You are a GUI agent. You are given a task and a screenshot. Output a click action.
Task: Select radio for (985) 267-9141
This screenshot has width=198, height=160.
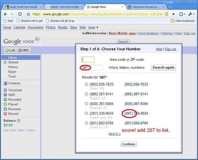click(86, 94)
